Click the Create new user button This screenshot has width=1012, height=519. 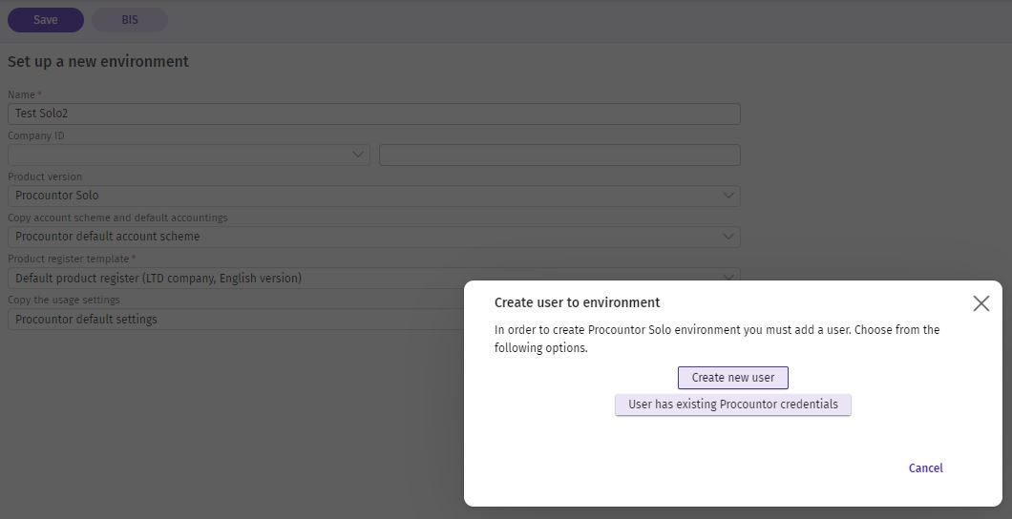tap(732, 378)
